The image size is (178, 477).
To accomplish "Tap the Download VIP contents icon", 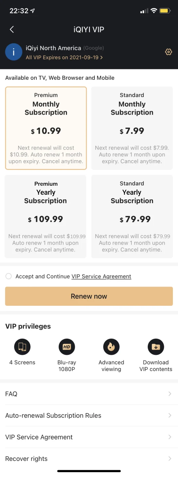I will tap(156, 347).
